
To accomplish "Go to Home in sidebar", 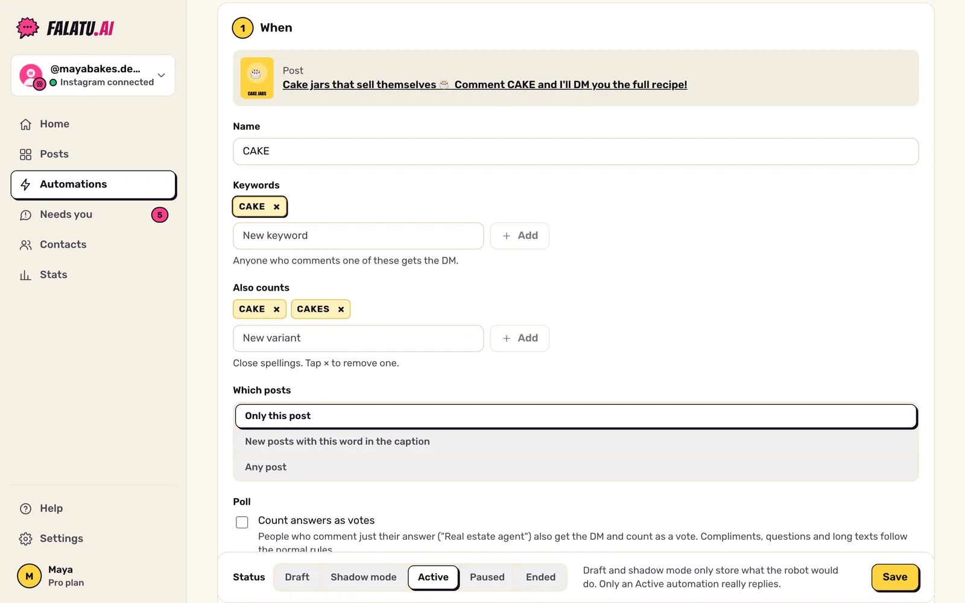I will (93, 124).
